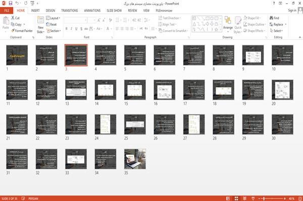Open the font size combo box
This screenshot has width=303, height=201.
click(91, 20)
